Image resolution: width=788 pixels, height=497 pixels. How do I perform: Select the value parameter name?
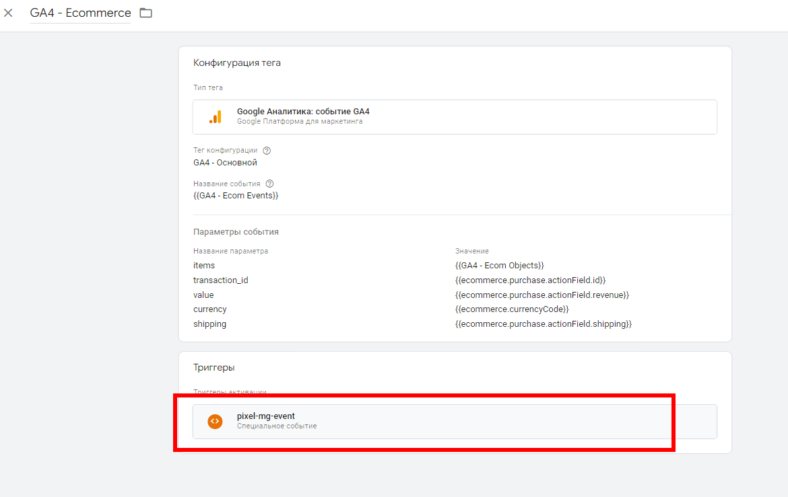pyautogui.click(x=203, y=295)
